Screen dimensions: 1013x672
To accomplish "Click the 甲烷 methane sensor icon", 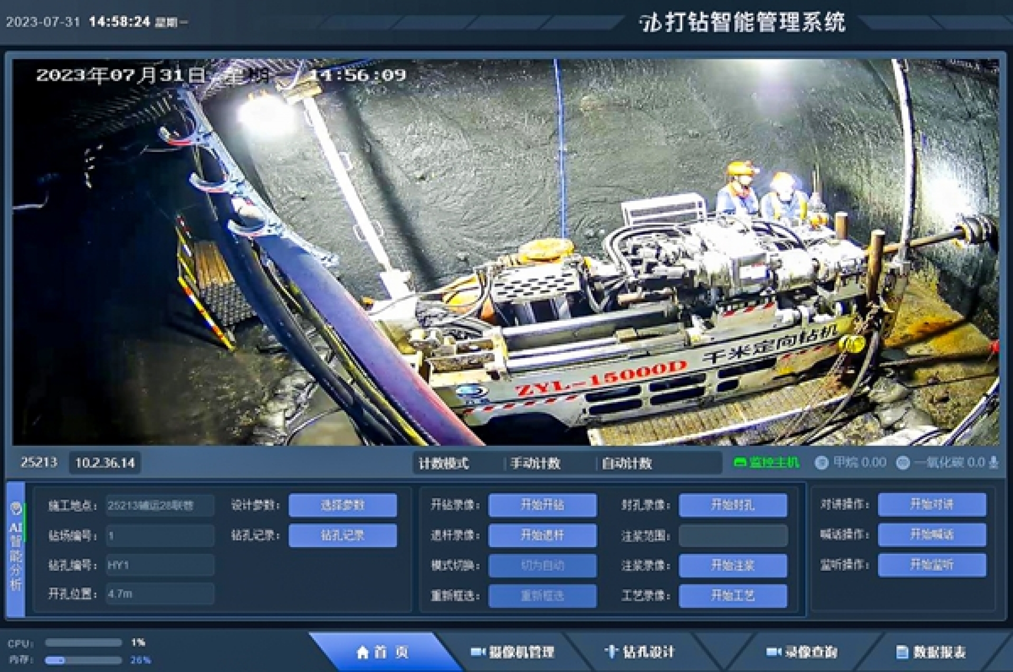I will coord(821,463).
